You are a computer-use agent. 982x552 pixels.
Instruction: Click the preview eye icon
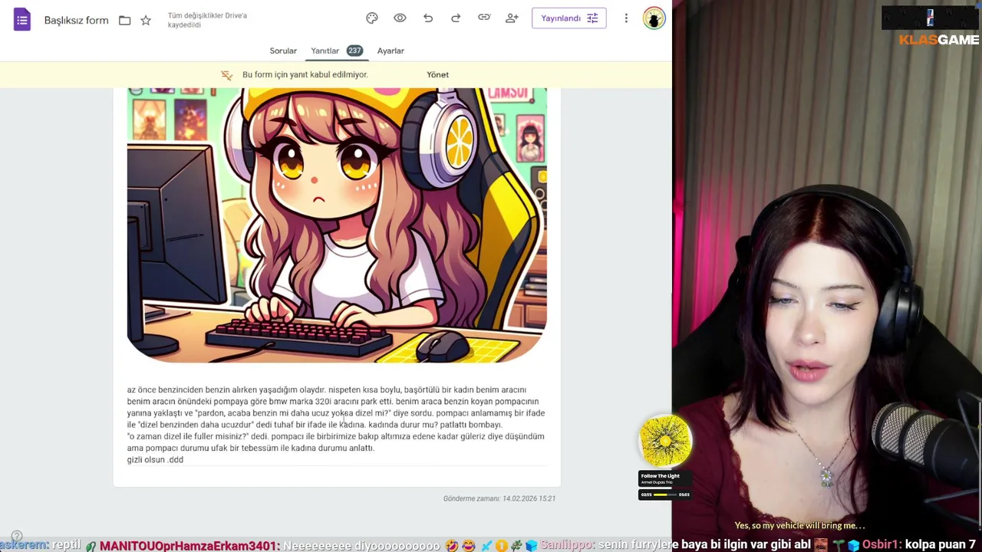tap(400, 18)
